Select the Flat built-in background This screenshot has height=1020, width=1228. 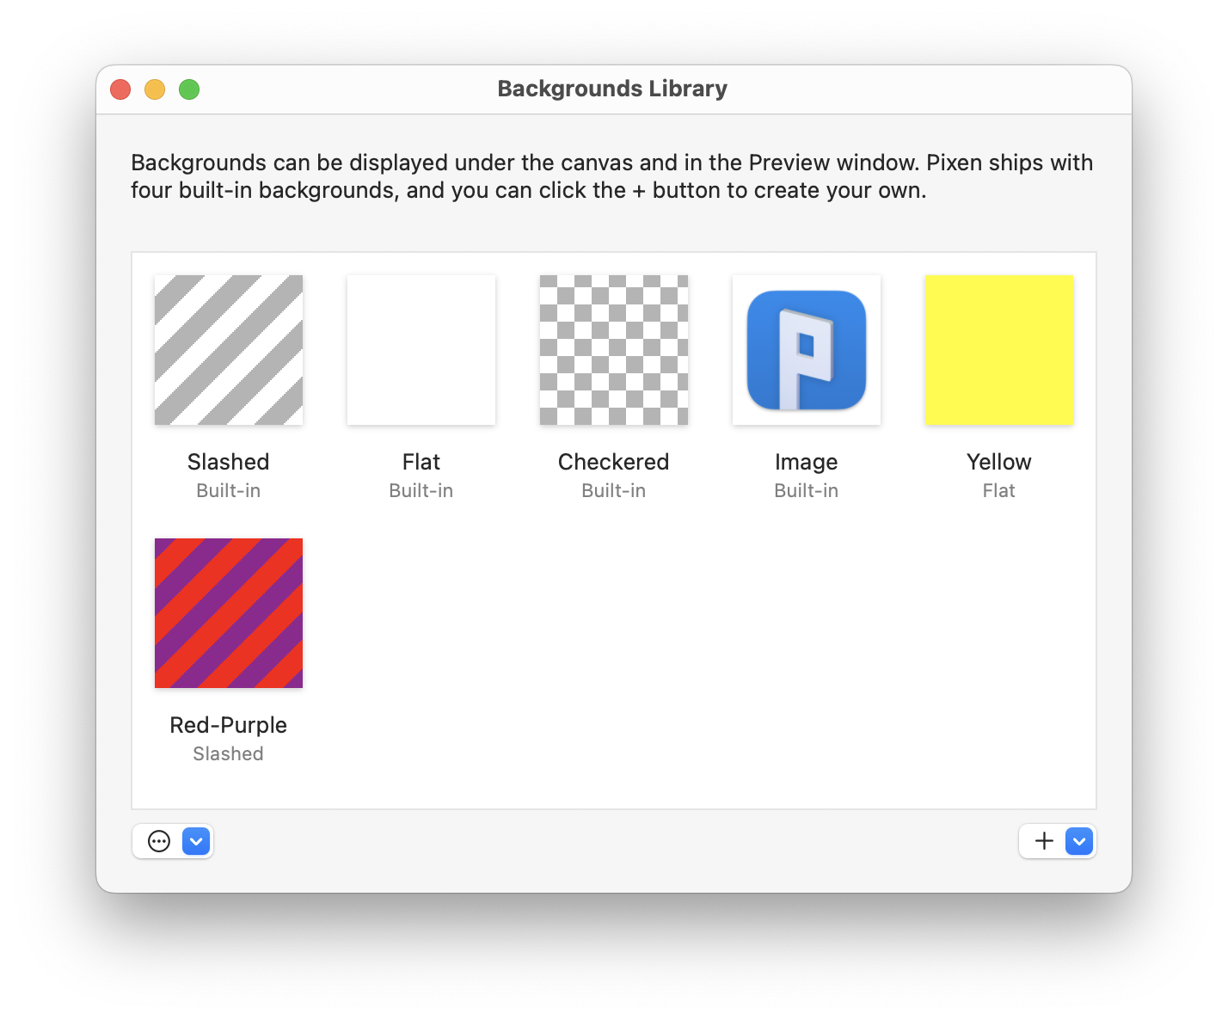coord(421,349)
